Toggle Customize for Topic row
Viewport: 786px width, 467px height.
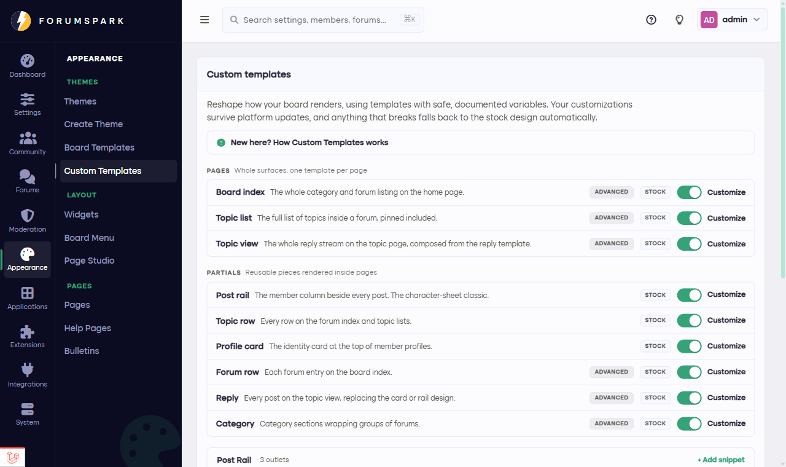point(689,321)
